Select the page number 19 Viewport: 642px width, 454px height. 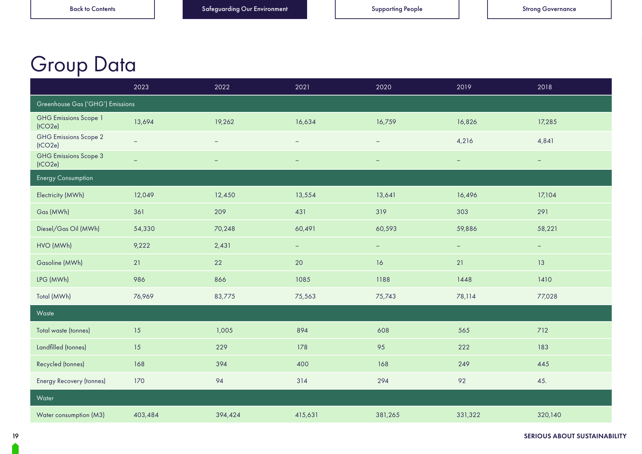[x=15, y=436]
